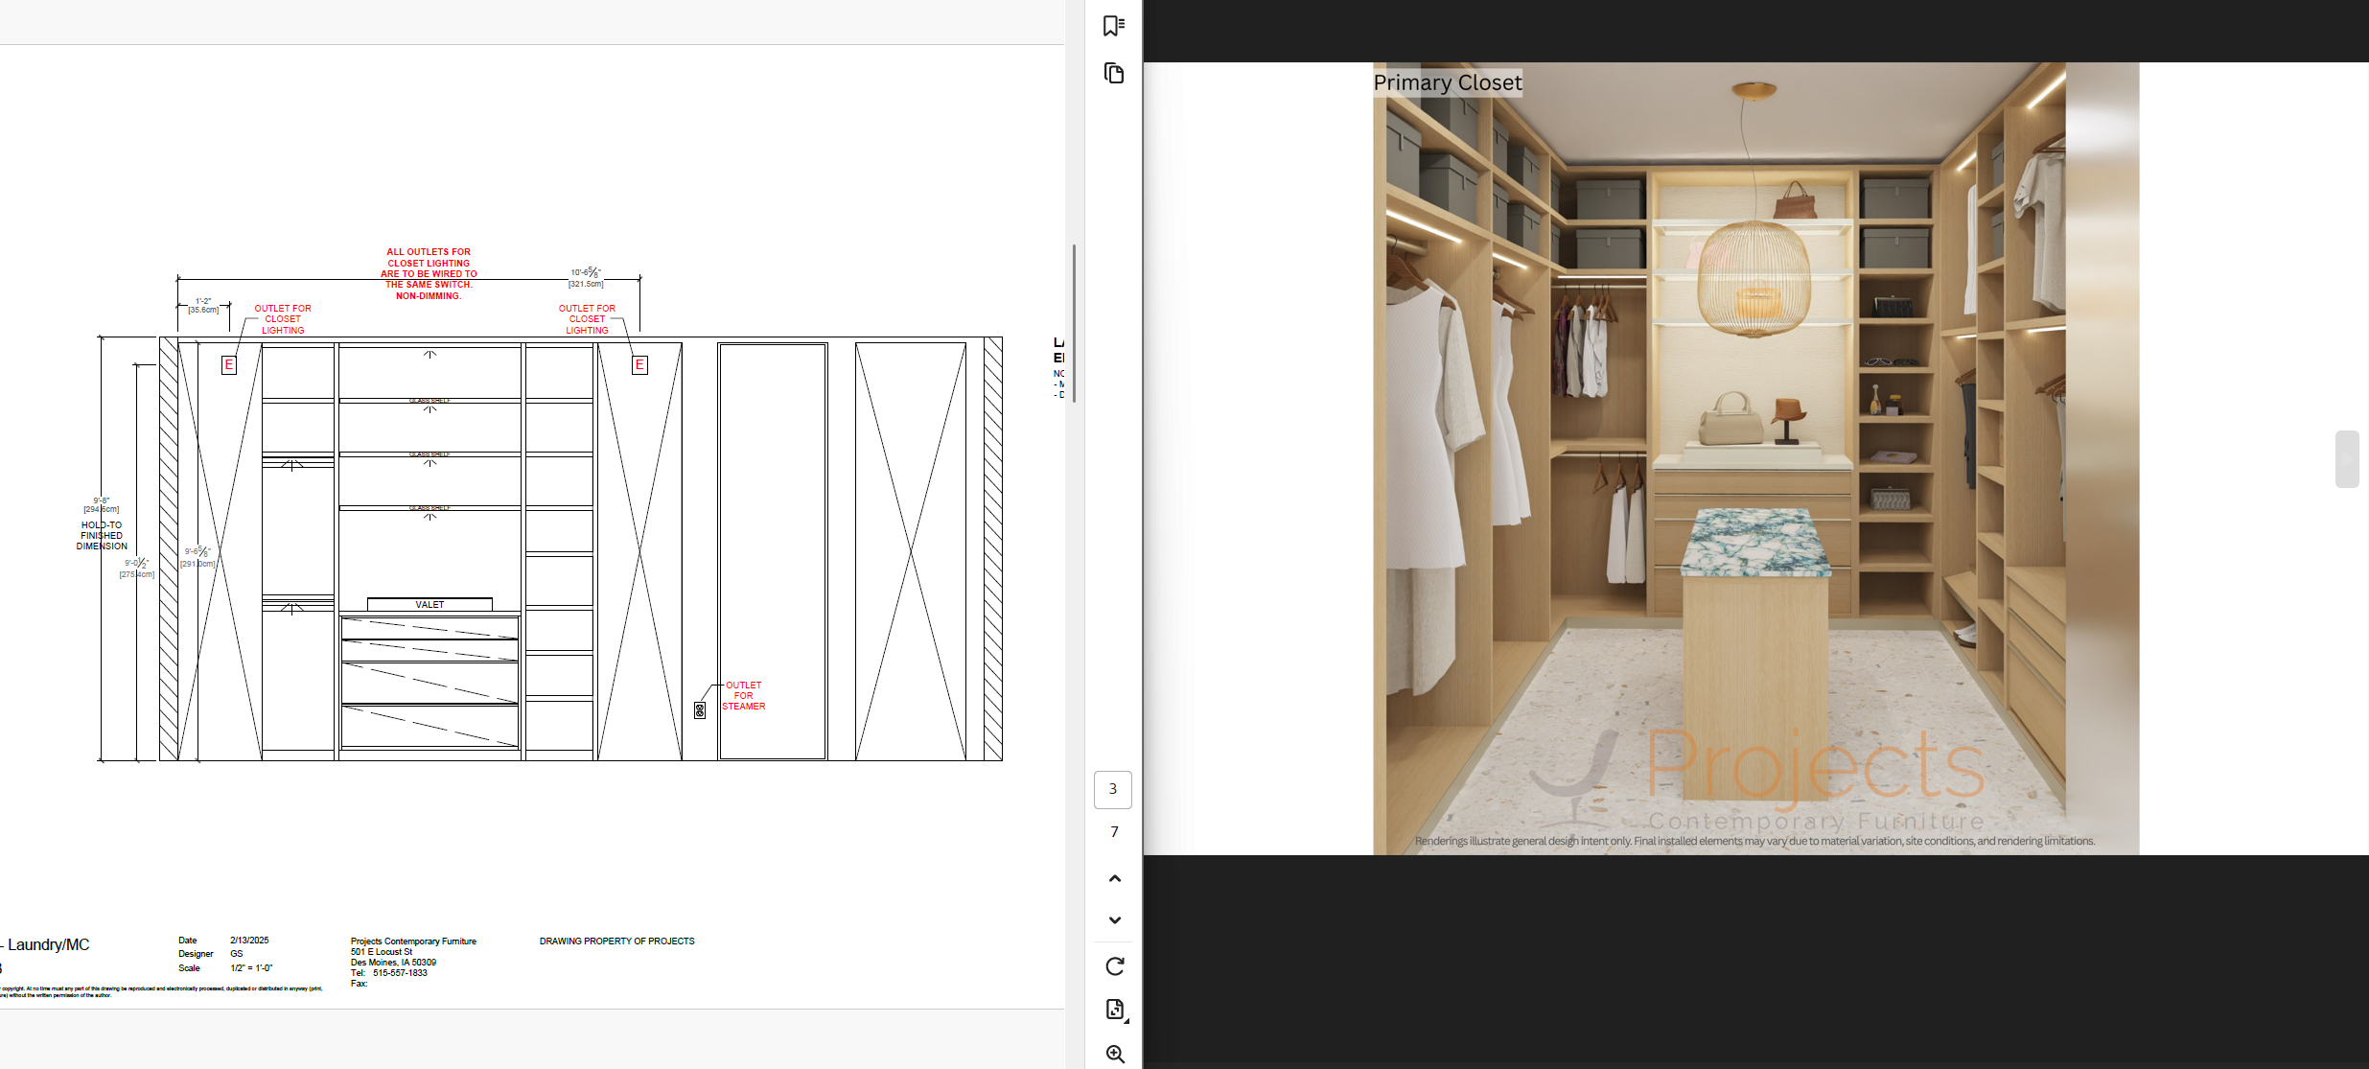This screenshot has width=2369, height=1069.
Task: Click the Primary Closet title text
Action: pos(1447,83)
